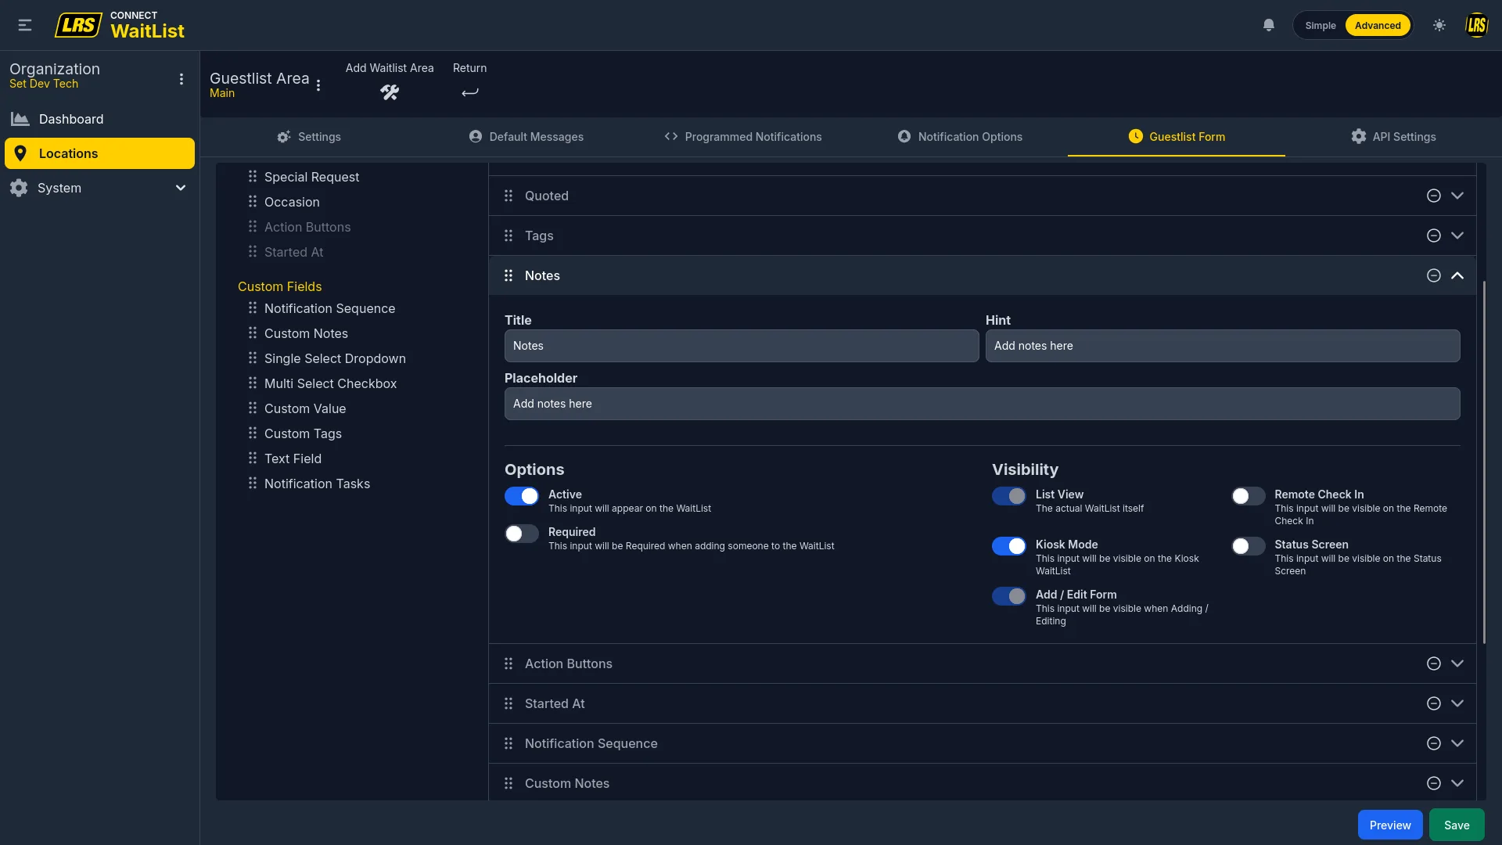1502x845 pixels.
Task: Remove the Quoted field using minus icon
Action: (x=1433, y=196)
